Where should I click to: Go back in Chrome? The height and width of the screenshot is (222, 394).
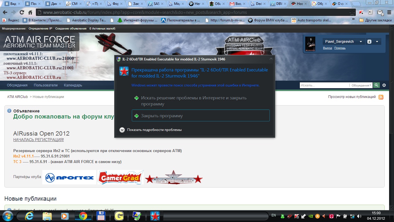[5, 12]
